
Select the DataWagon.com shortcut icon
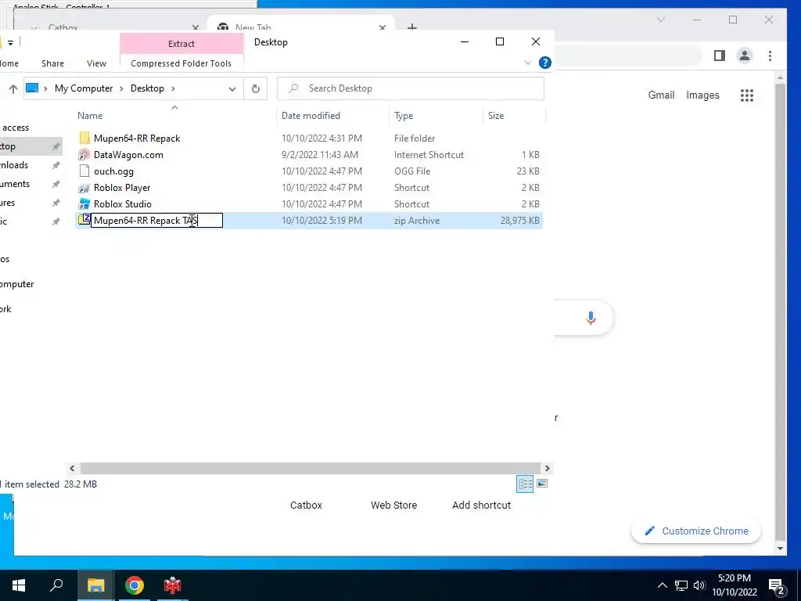[84, 154]
